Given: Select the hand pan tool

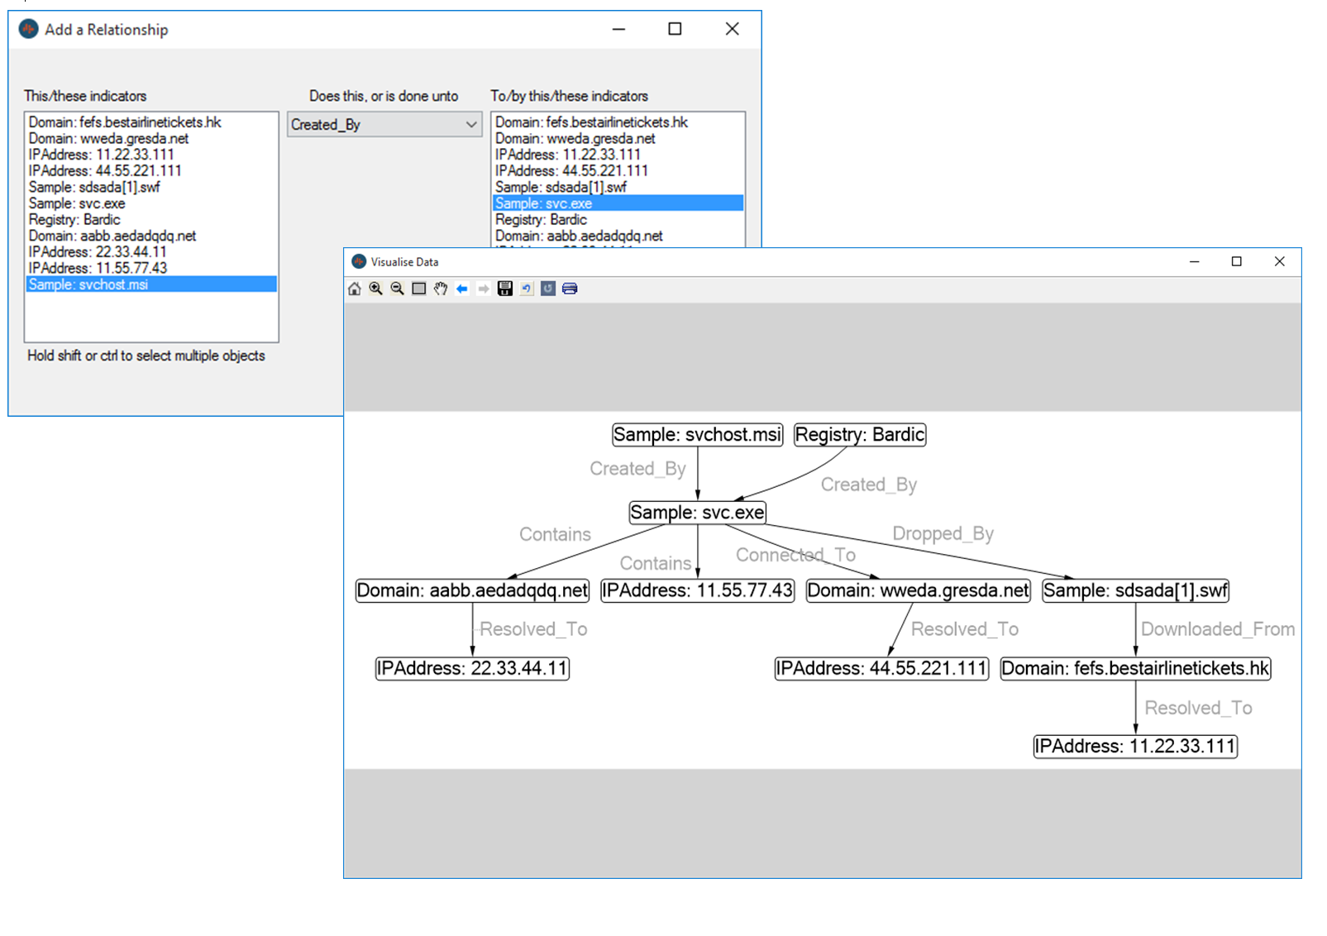Looking at the screenshot, I should tap(441, 289).
